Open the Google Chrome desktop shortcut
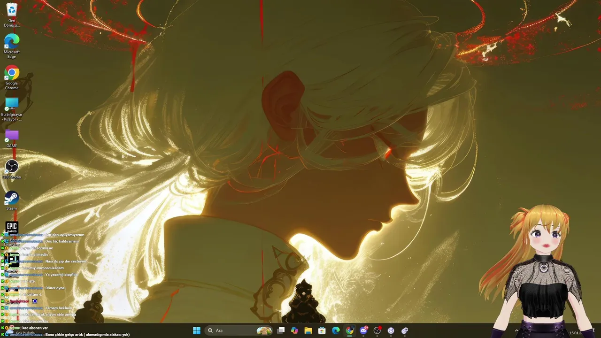601x338 pixels. tap(12, 77)
